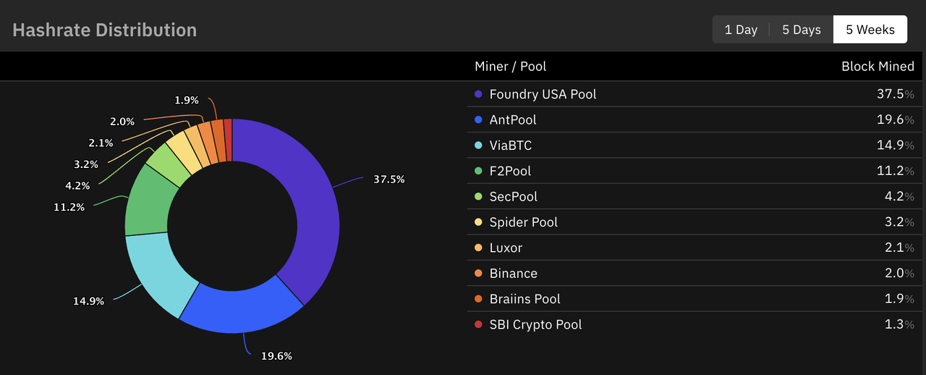Click the F2Pool green legend dot
The height and width of the screenshot is (375, 926).
[x=478, y=171]
